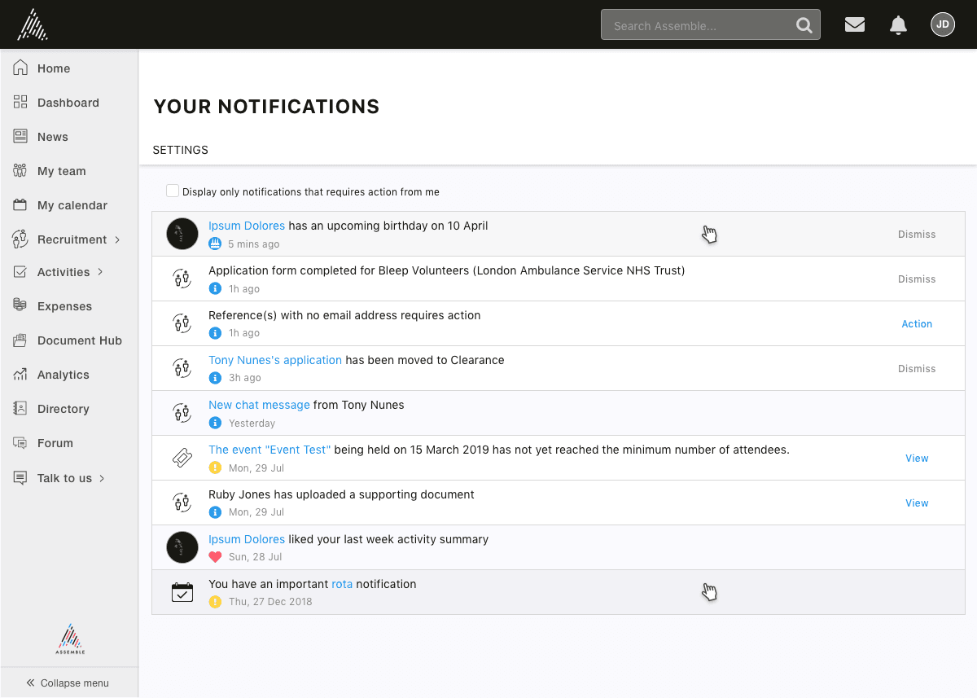Click Action on the references notification

click(x=917, y=324)
